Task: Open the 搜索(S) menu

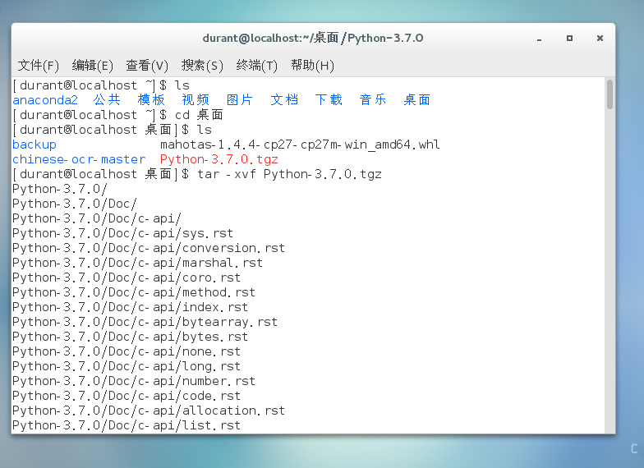Action: click(202, 66)
